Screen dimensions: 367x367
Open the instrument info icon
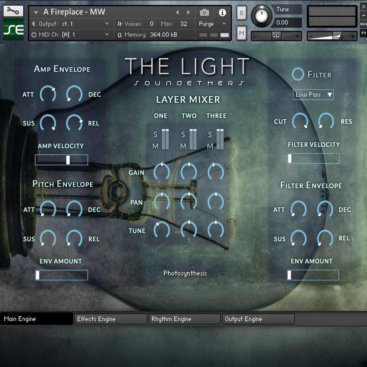pos(222,13)
